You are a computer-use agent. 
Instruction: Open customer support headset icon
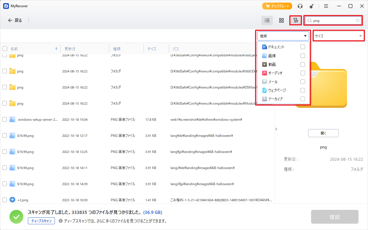pos(300,6)
